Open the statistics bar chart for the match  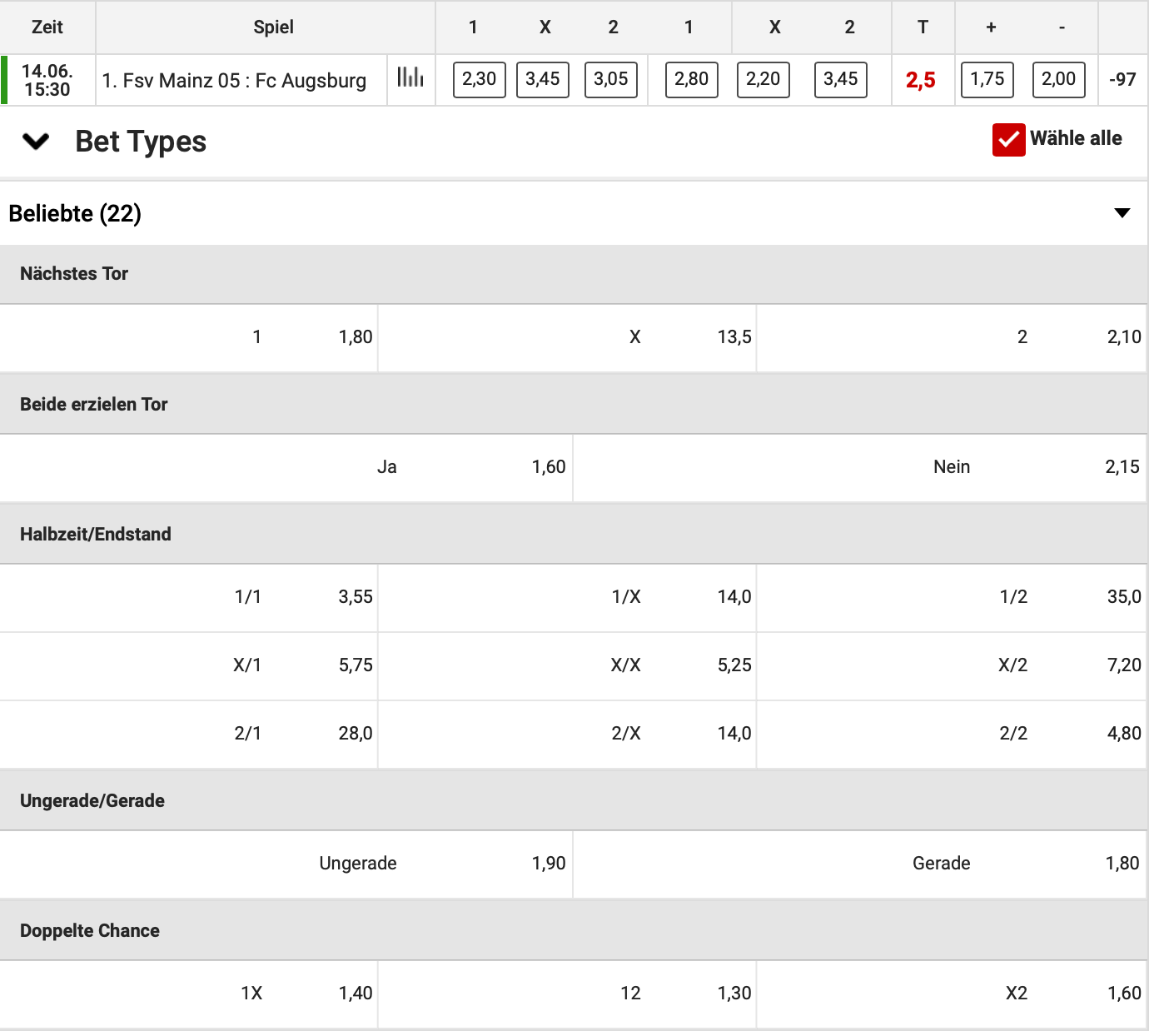[410, 79]
